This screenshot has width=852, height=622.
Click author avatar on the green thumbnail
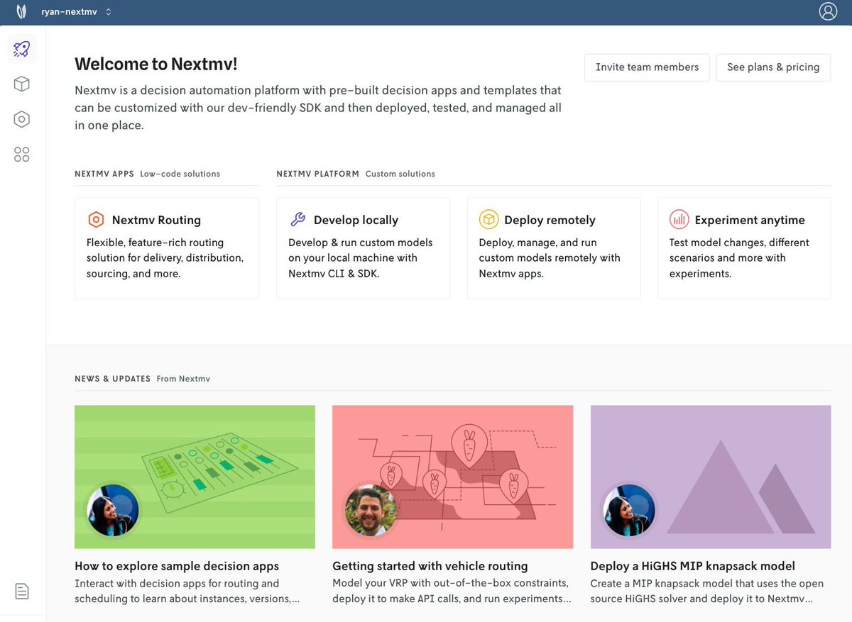coord(113,511)
